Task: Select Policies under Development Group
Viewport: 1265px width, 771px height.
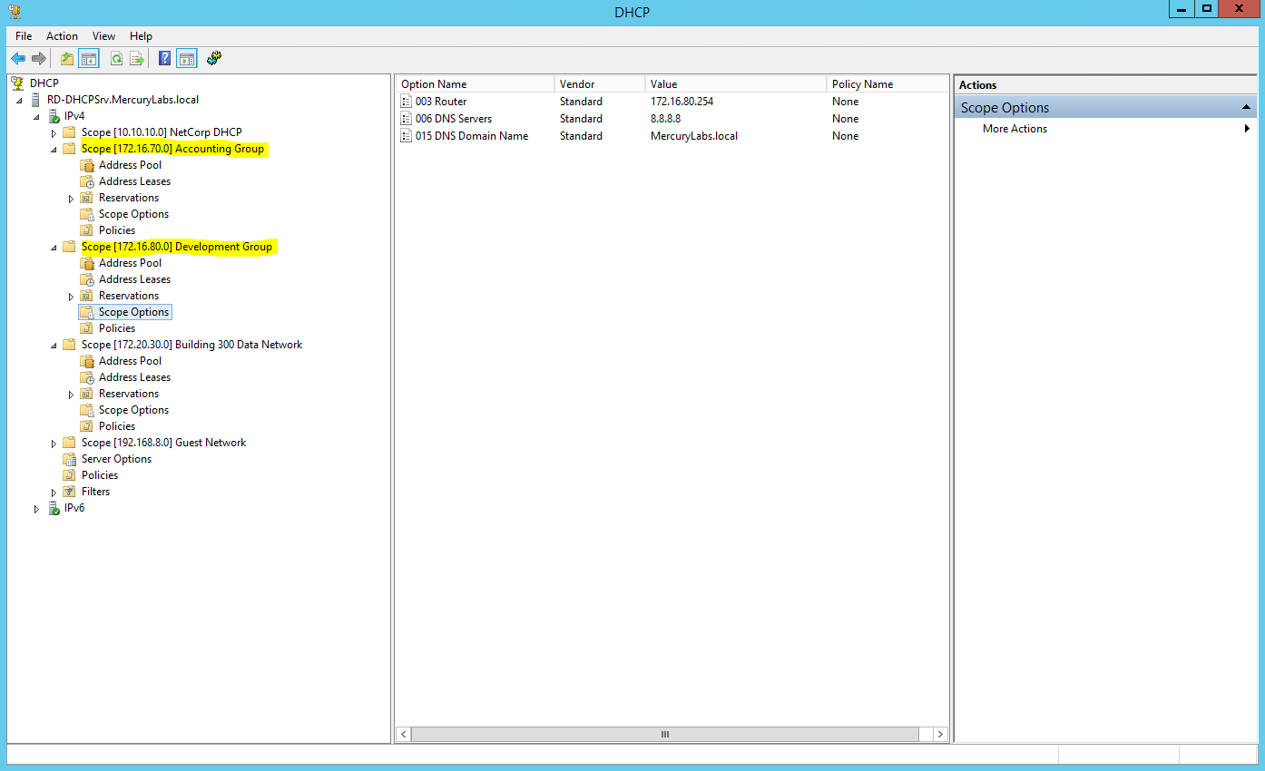Action: point(117,328)
